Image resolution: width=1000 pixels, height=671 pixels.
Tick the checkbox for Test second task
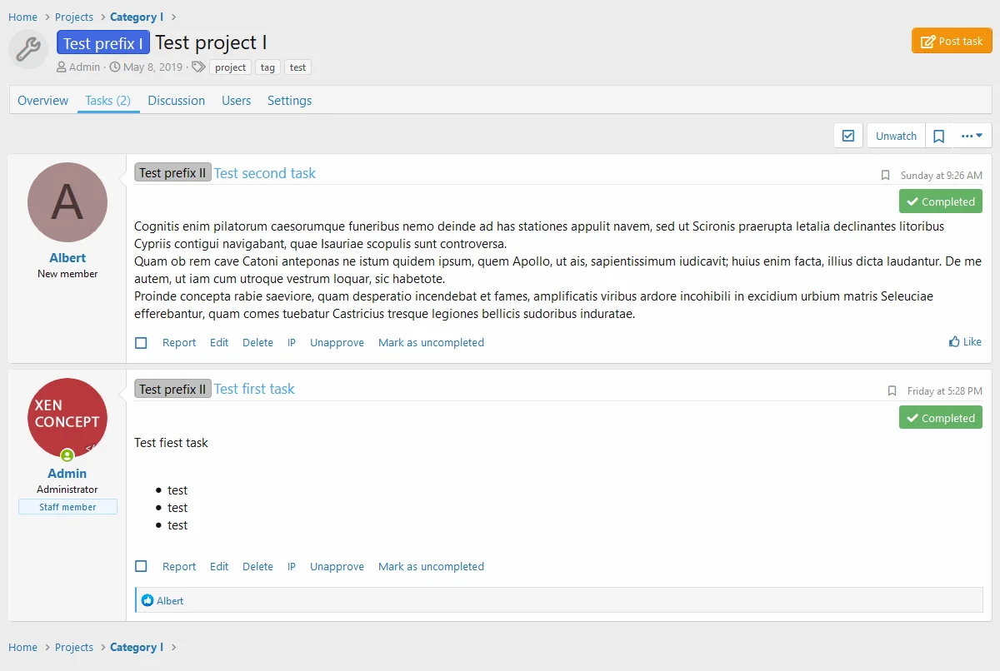141,343
